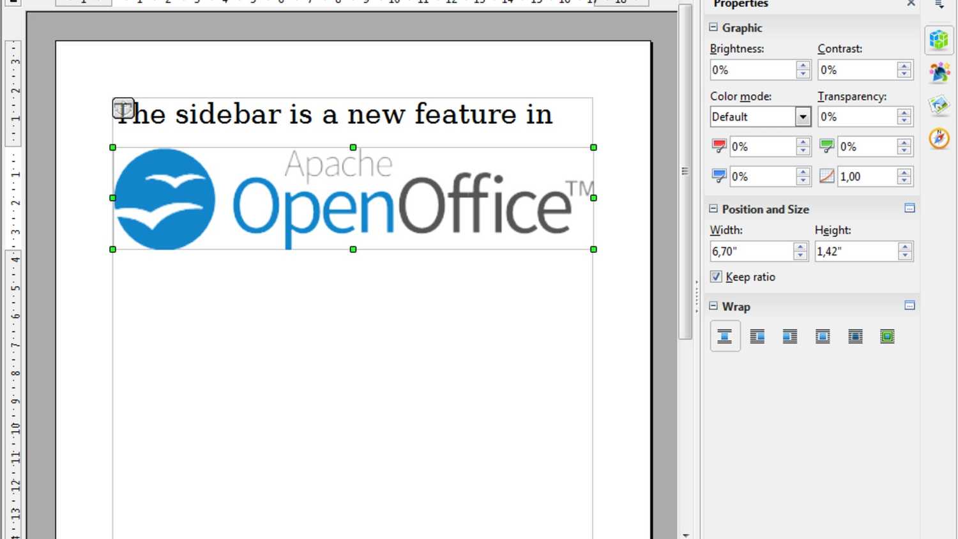This screenshot has width=958, height=539.
Task: Collapse the Position and Size section
Action: point(713,209)
